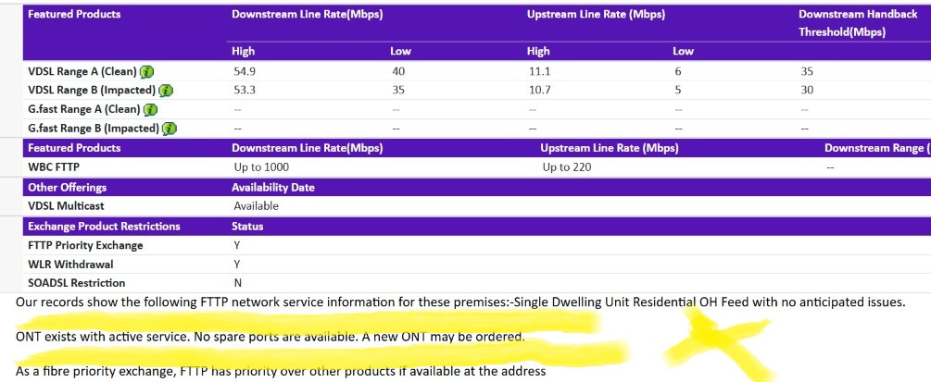The height and width of the screenshot is (382, 931).
Task: Select the 'Available' status for VDSL Multicast
Action: click(x=256, y=206)
